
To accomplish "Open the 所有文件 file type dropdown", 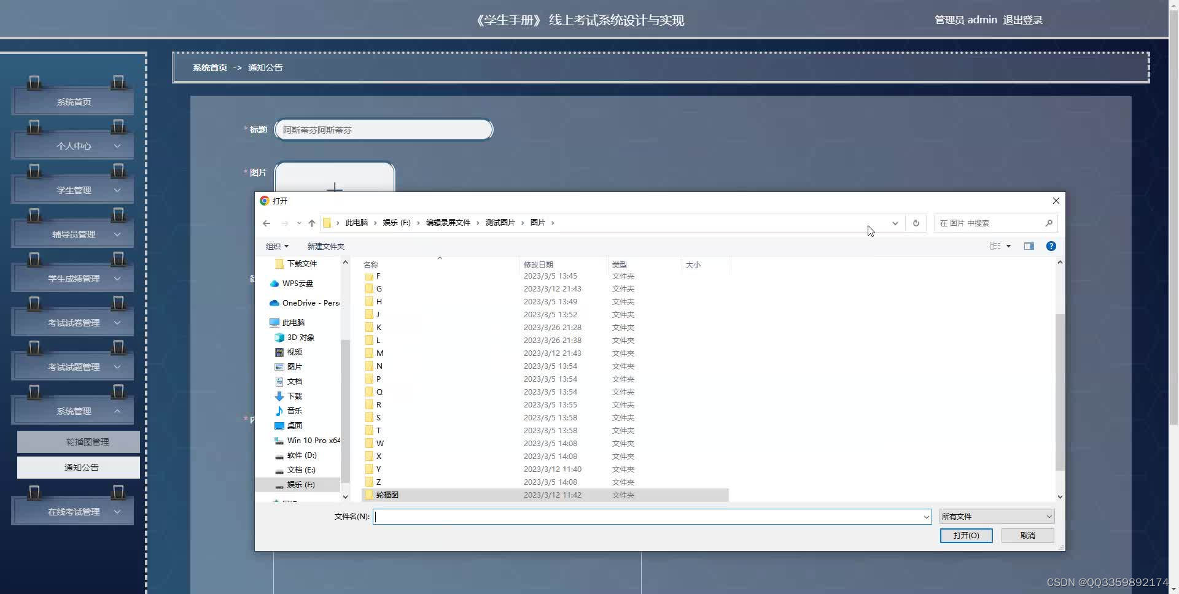I will pos(997,517).
